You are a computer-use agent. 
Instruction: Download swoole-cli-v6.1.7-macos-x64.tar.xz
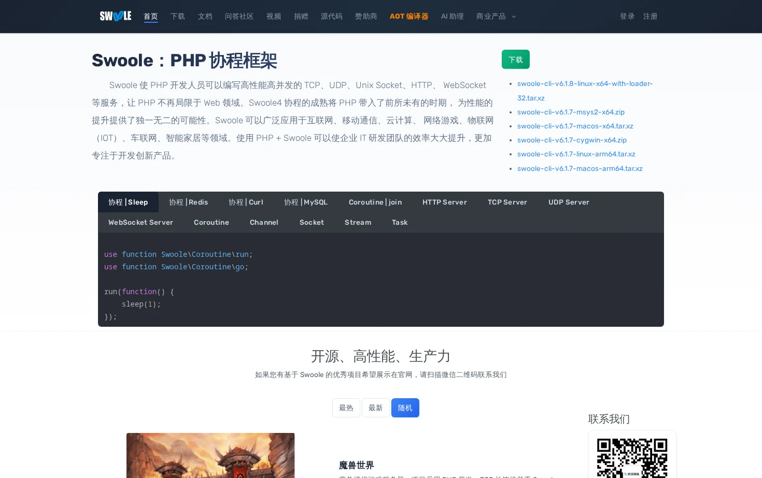[x=575, y=126]
